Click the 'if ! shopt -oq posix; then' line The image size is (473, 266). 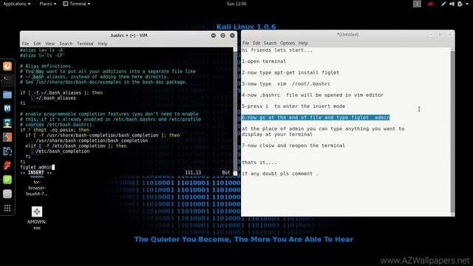pos(55,130)
